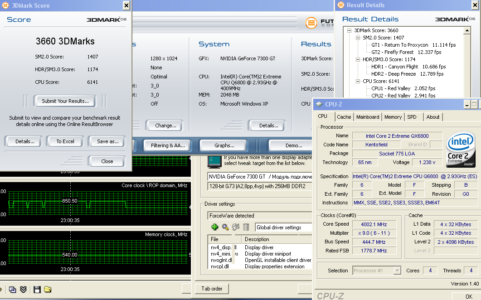Image resolution: width=481 pixels, height=300 pixels.
Task: Click the monitor display adapter icon
Action: coord(214,162)
